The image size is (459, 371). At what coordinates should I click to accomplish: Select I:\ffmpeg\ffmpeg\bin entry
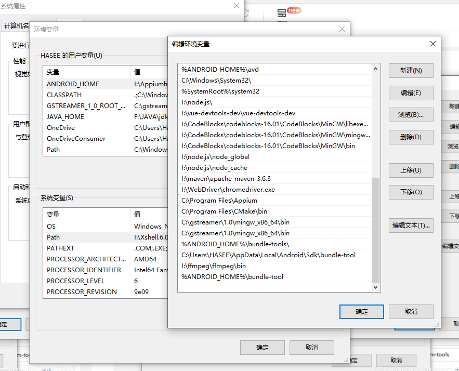tap(274, 266)
